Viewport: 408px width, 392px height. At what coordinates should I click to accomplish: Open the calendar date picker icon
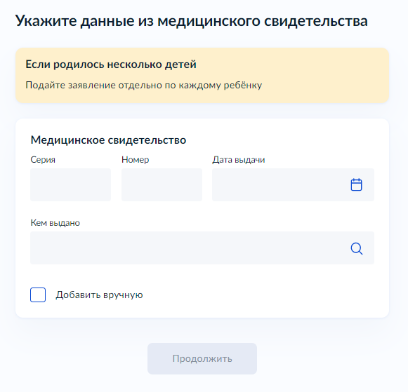point(356,184)
